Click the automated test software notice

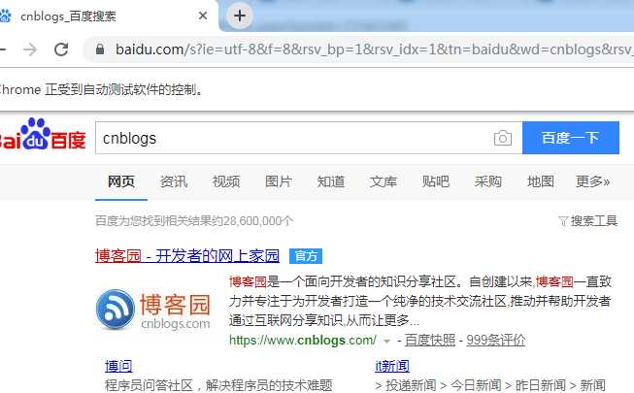point(101,89)
